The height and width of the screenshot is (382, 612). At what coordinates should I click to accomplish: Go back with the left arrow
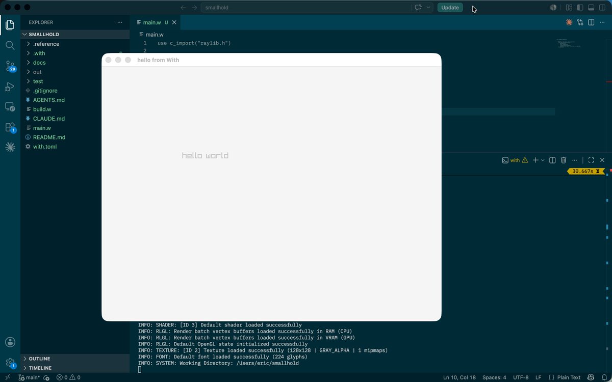pyautogui.click(x=184, y=8)
